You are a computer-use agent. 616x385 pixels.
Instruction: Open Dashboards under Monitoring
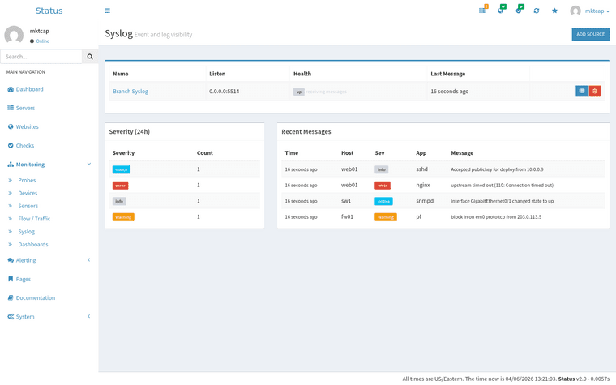pos(33,244)
